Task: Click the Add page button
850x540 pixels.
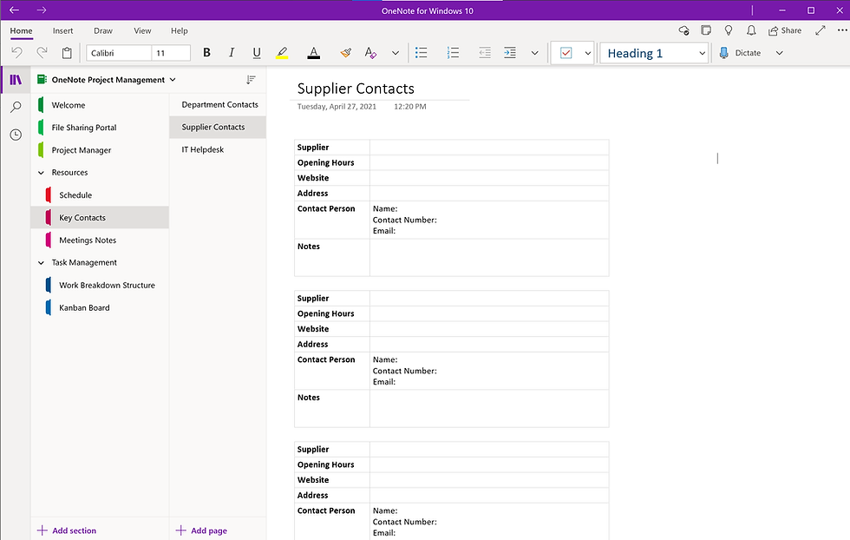Action: [201, 530]
